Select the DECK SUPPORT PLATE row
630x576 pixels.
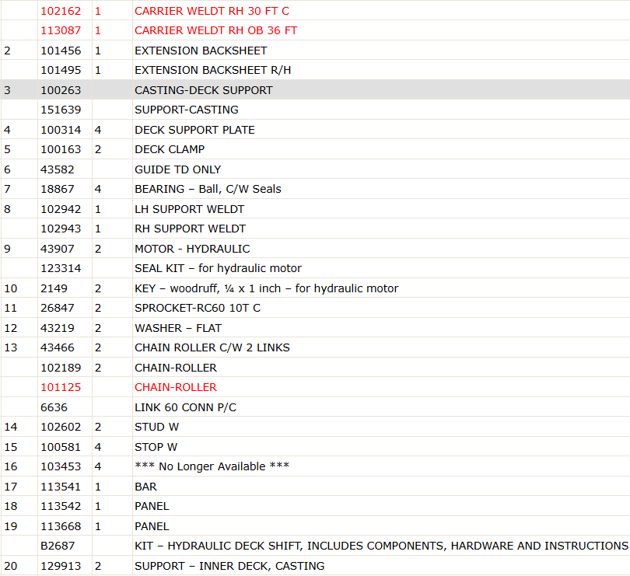tap(315, 130)
